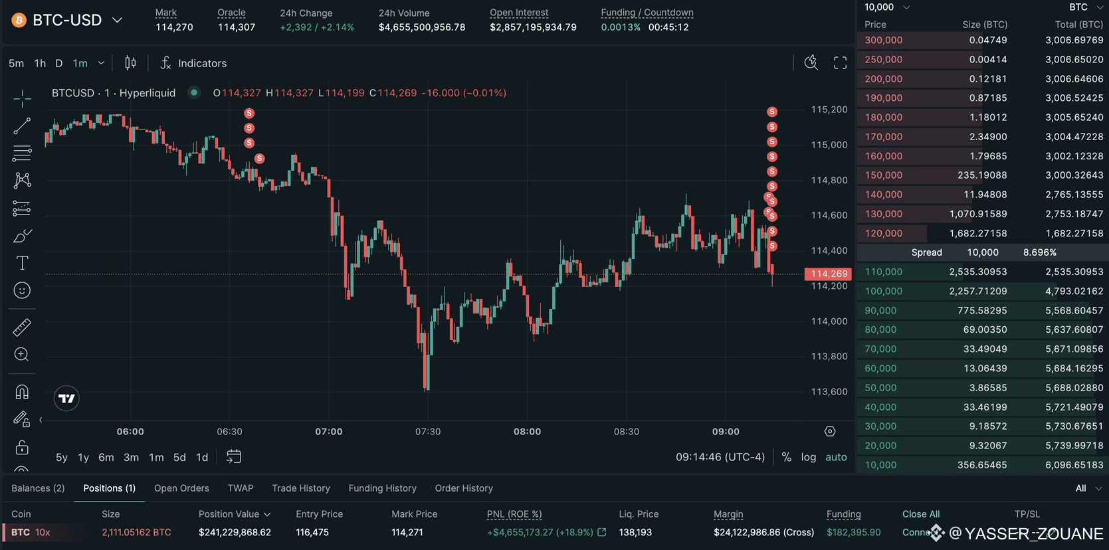
Task: Activate the magnet snapping mode
Action: point(22,392)
